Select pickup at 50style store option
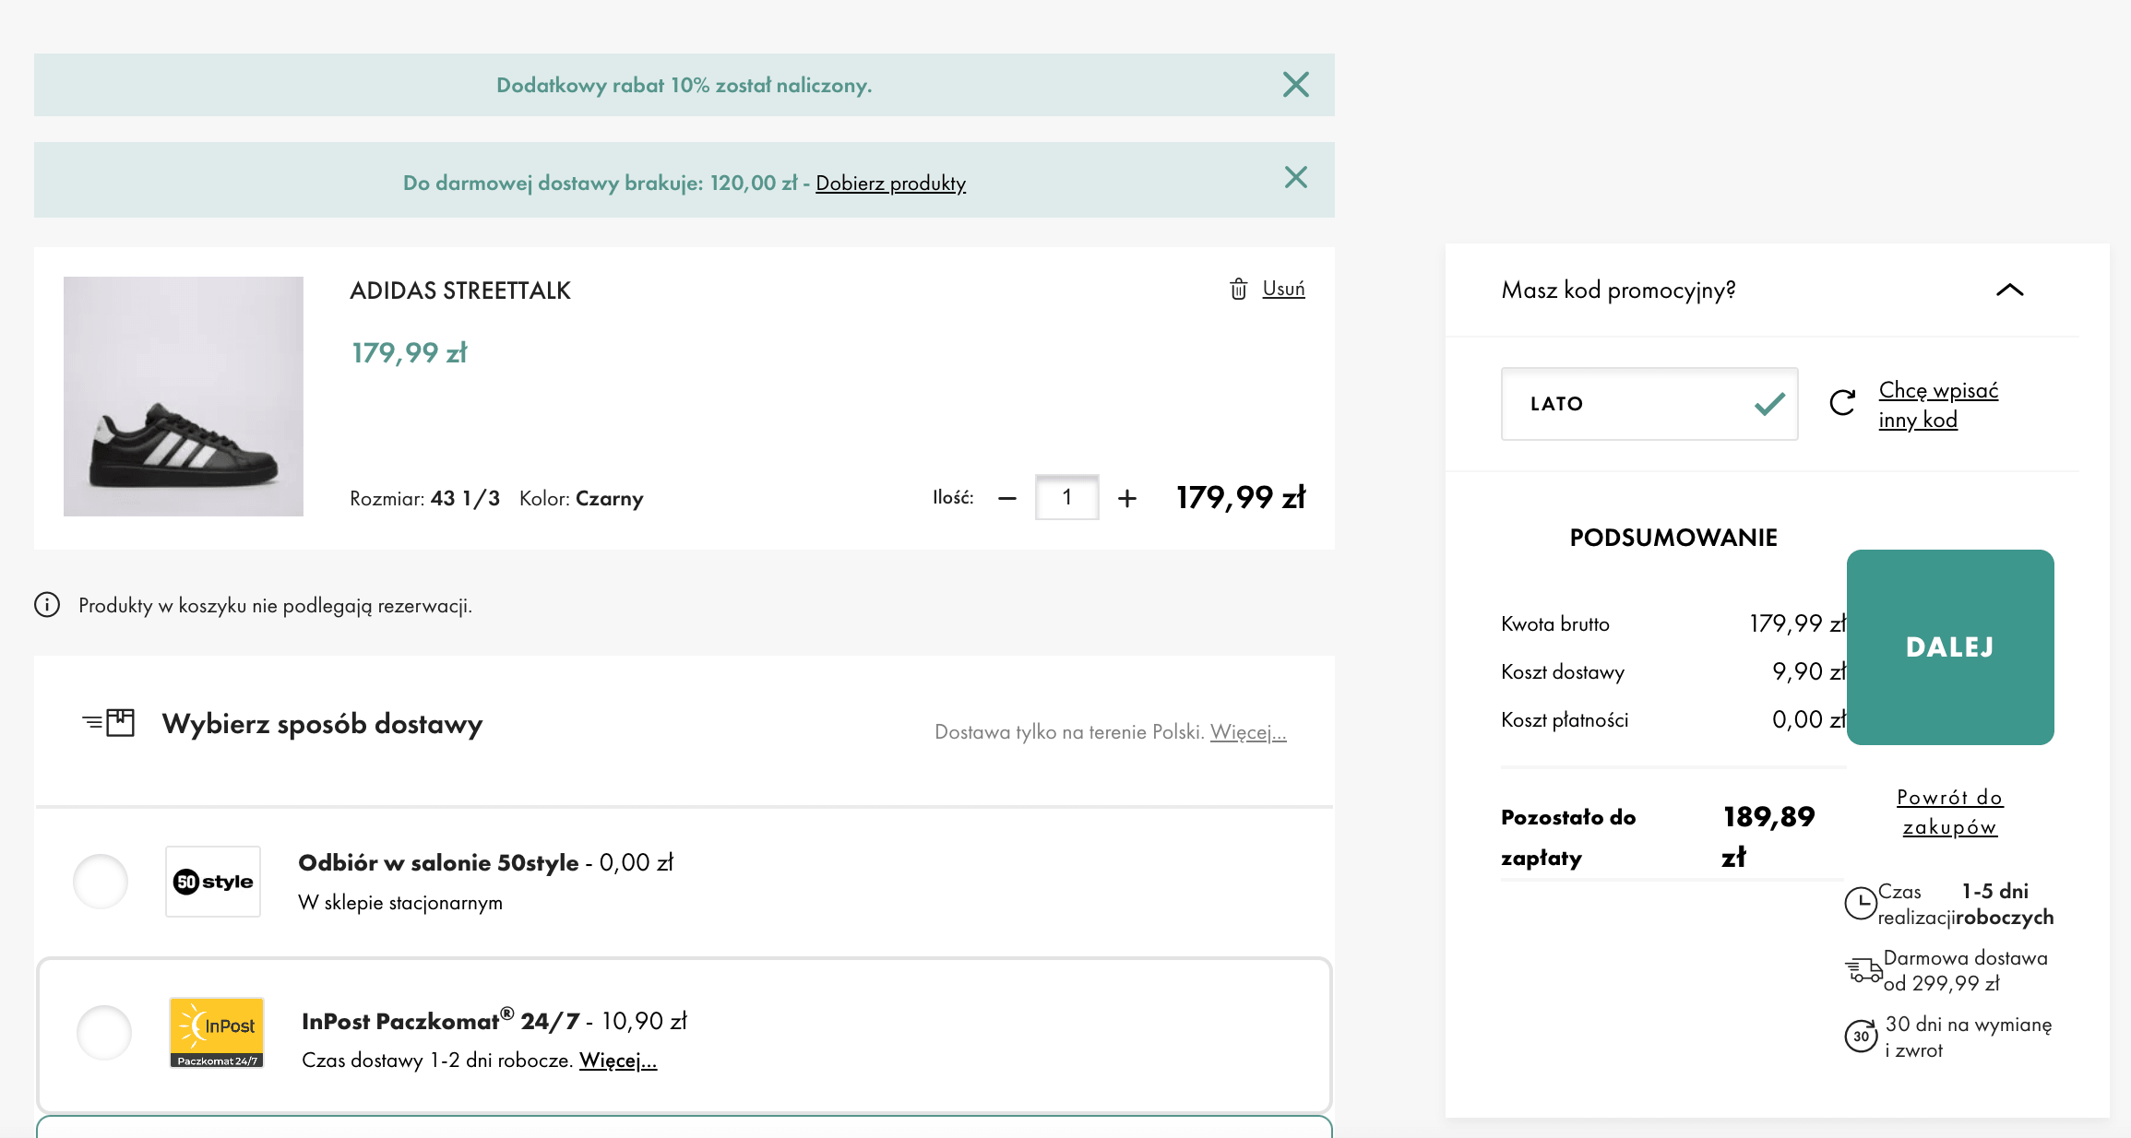 101,882
